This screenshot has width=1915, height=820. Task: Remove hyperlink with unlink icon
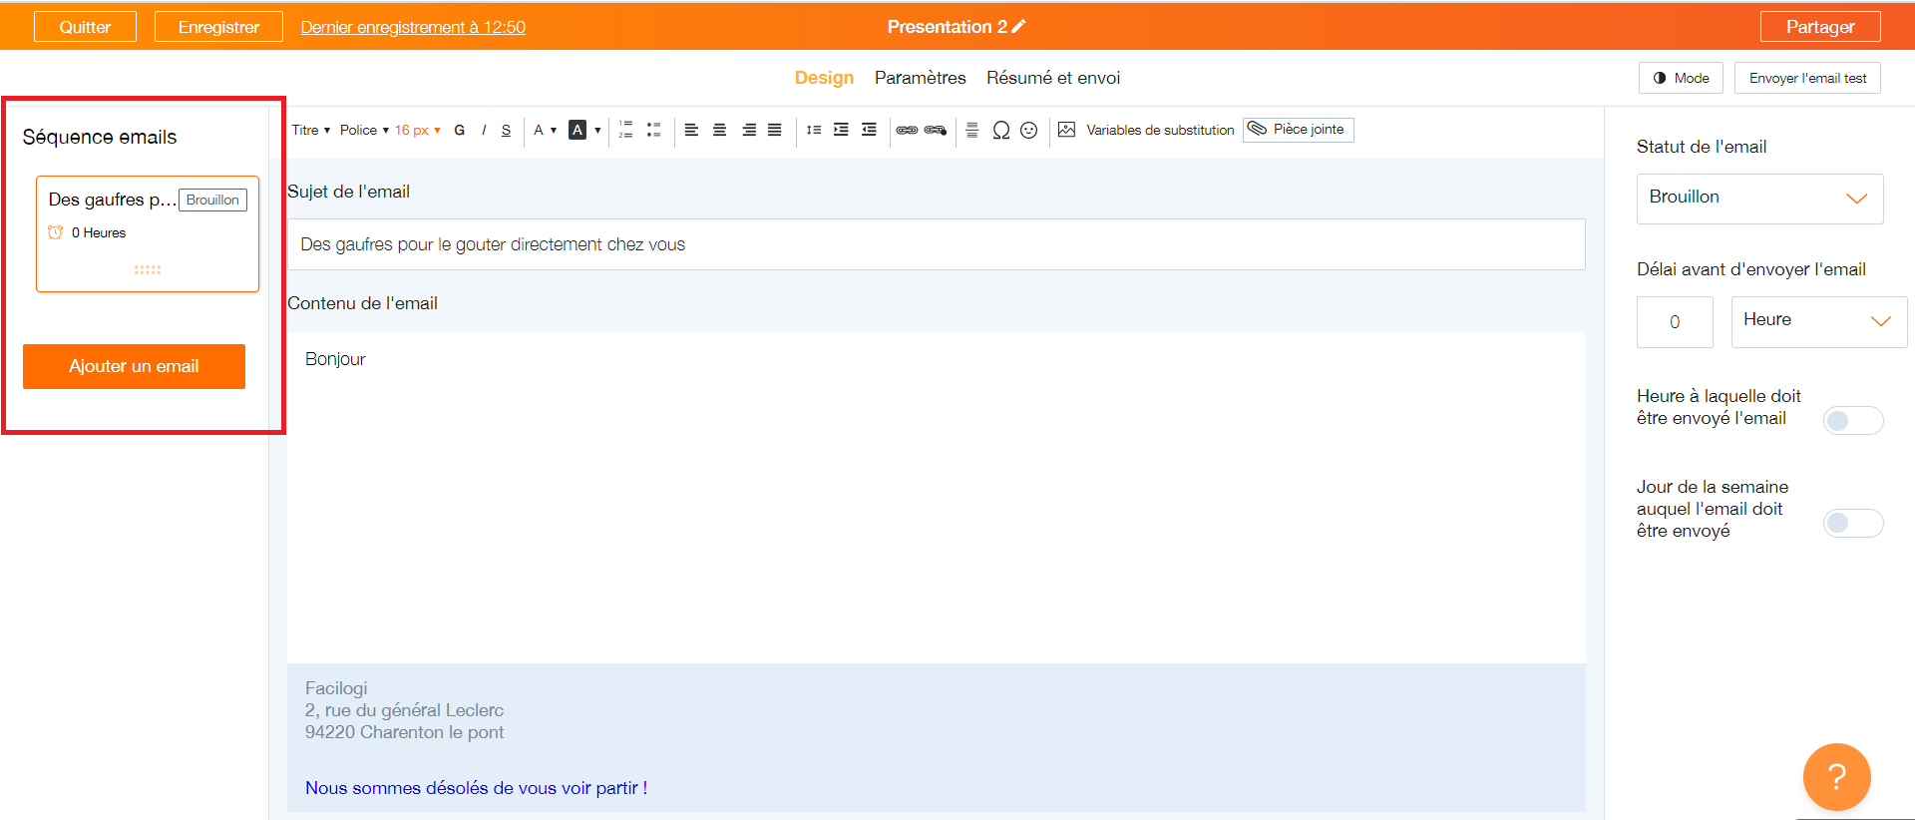pos(936,130)
